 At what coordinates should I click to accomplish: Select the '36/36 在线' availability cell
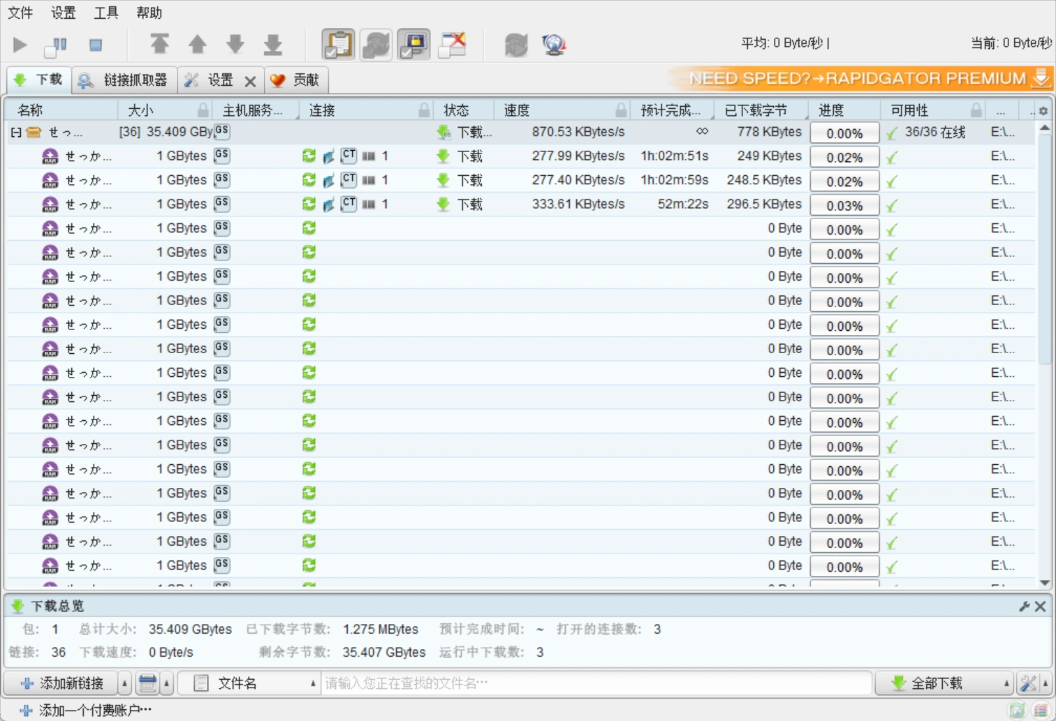[x=935, y=132]
